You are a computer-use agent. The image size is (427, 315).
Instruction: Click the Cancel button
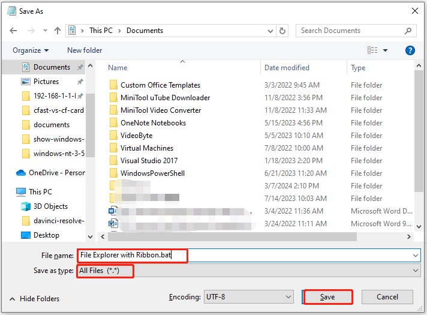pos(387,297)
